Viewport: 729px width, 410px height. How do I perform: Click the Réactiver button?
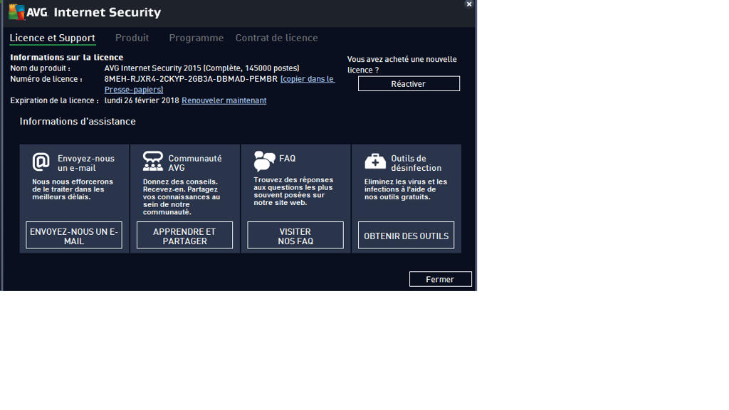(x=409, y=84)
